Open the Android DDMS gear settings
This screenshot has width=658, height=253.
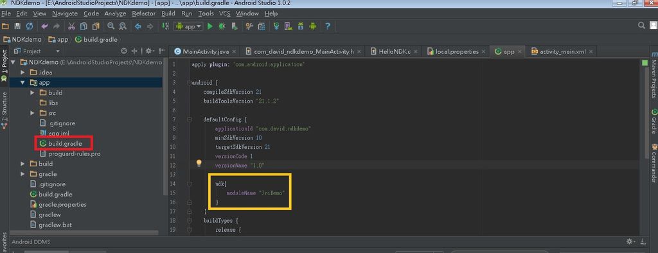(x=630, y=241)
